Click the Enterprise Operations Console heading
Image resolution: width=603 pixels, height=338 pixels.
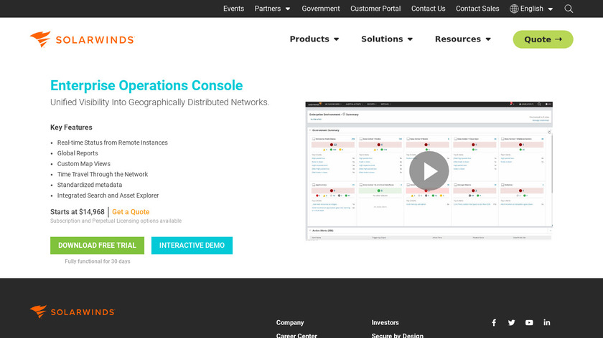coord(146,85)
